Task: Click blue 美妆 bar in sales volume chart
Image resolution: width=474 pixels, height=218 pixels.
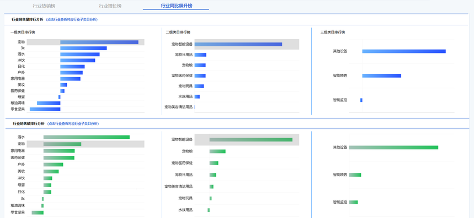Action: (63, 85)
